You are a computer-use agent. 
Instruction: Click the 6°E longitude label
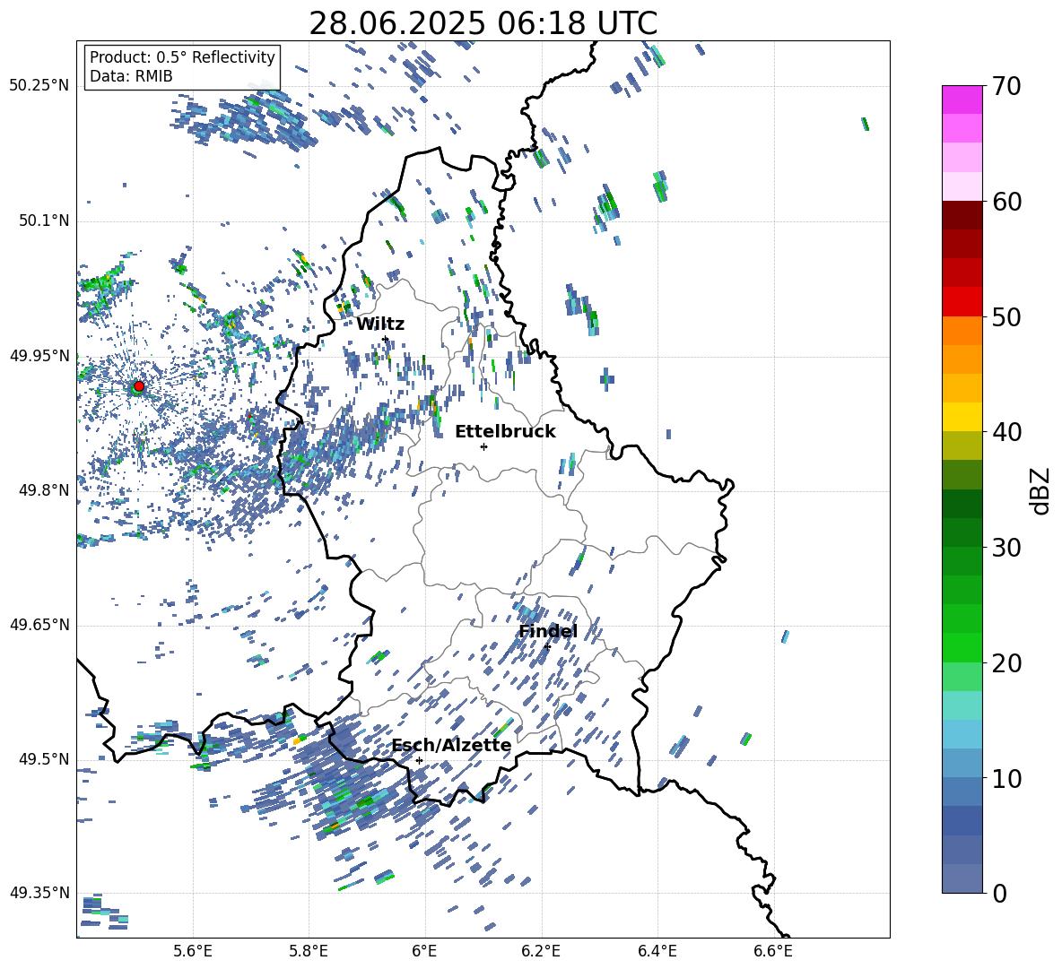click(x=424, y=952)
